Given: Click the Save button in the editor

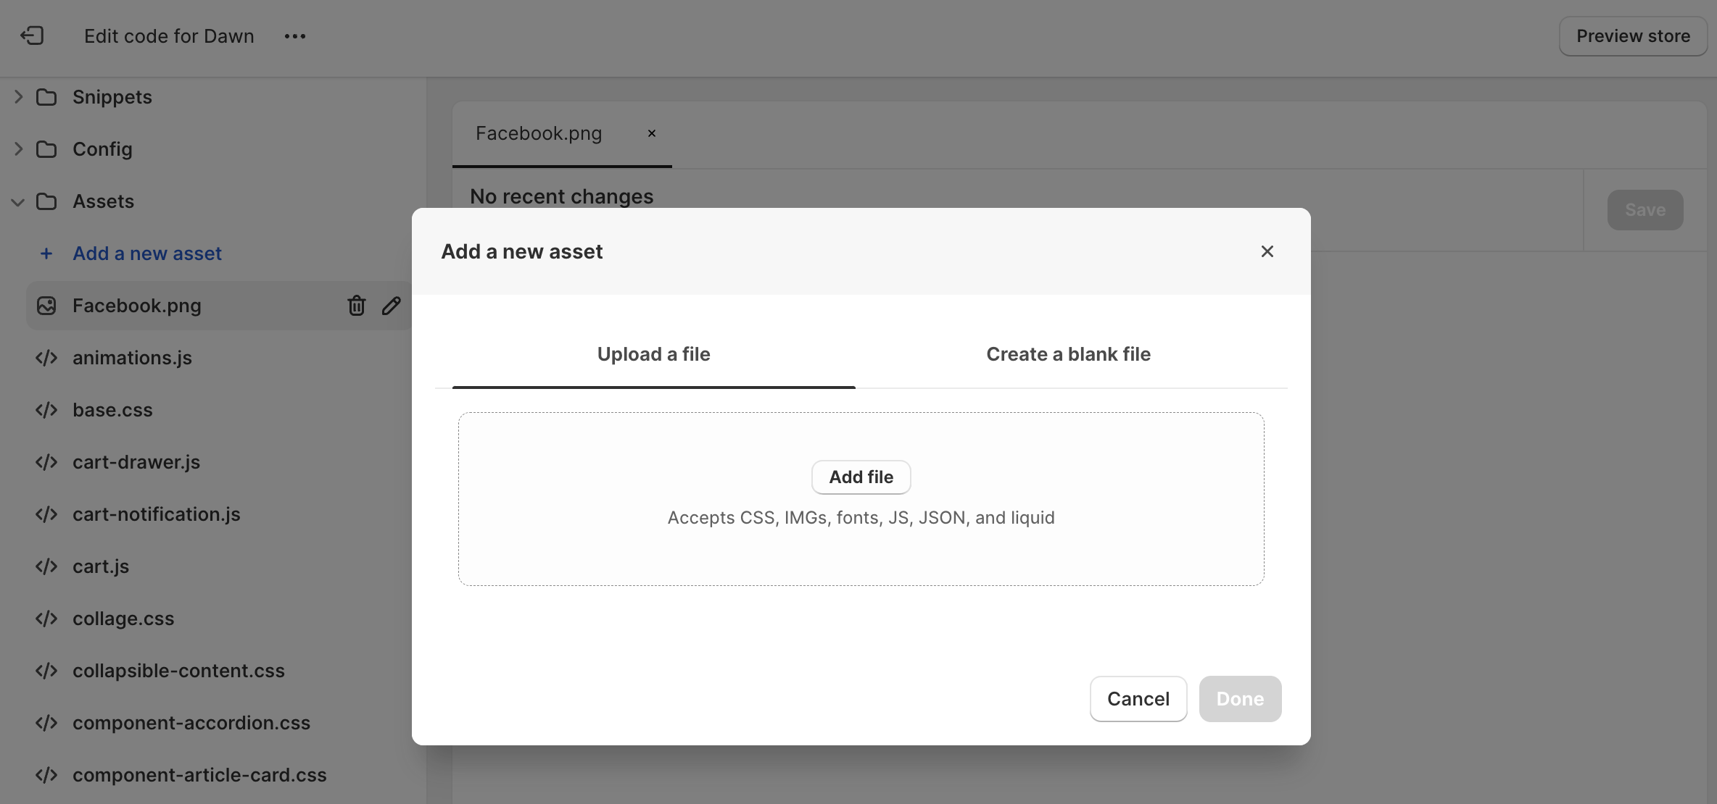Looking at the screenshot, I should (1645, 210).
